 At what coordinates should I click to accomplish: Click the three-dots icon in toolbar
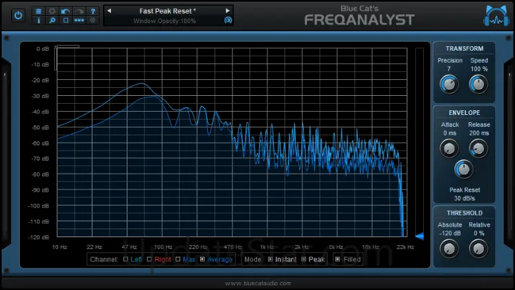point(79,20)
